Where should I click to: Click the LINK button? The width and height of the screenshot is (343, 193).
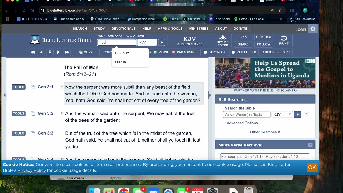pyautogui.click(x=243, y=37)
